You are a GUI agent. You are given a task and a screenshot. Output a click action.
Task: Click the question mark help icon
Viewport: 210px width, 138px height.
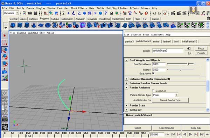[x=106, y=13]
